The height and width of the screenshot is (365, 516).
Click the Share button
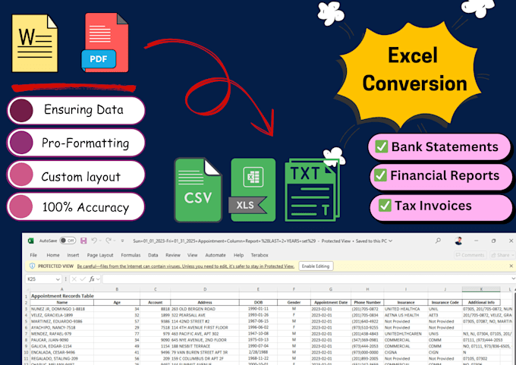(501, 255)
